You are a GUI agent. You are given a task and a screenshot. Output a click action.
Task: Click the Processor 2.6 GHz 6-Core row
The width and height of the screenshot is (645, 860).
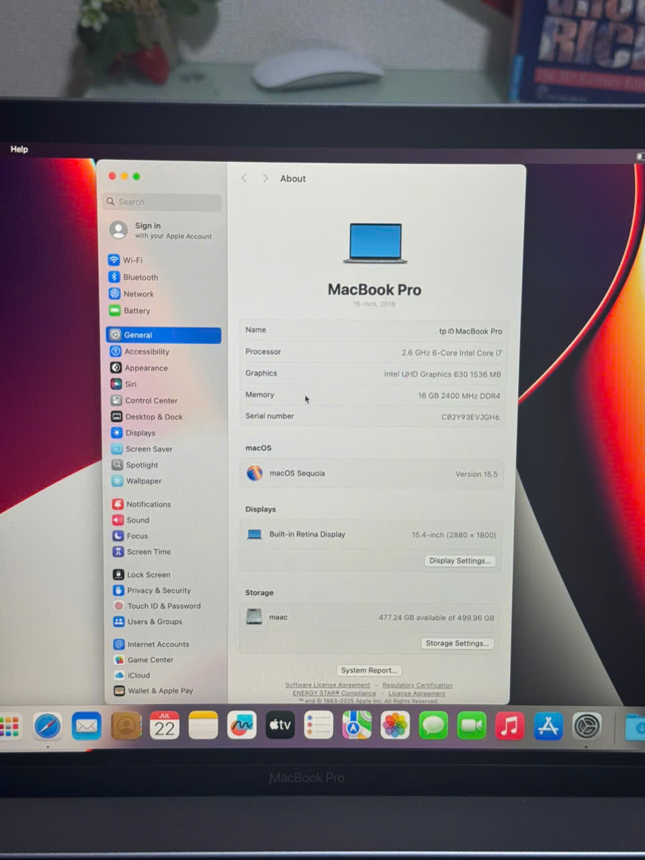(x=373, y=352)
